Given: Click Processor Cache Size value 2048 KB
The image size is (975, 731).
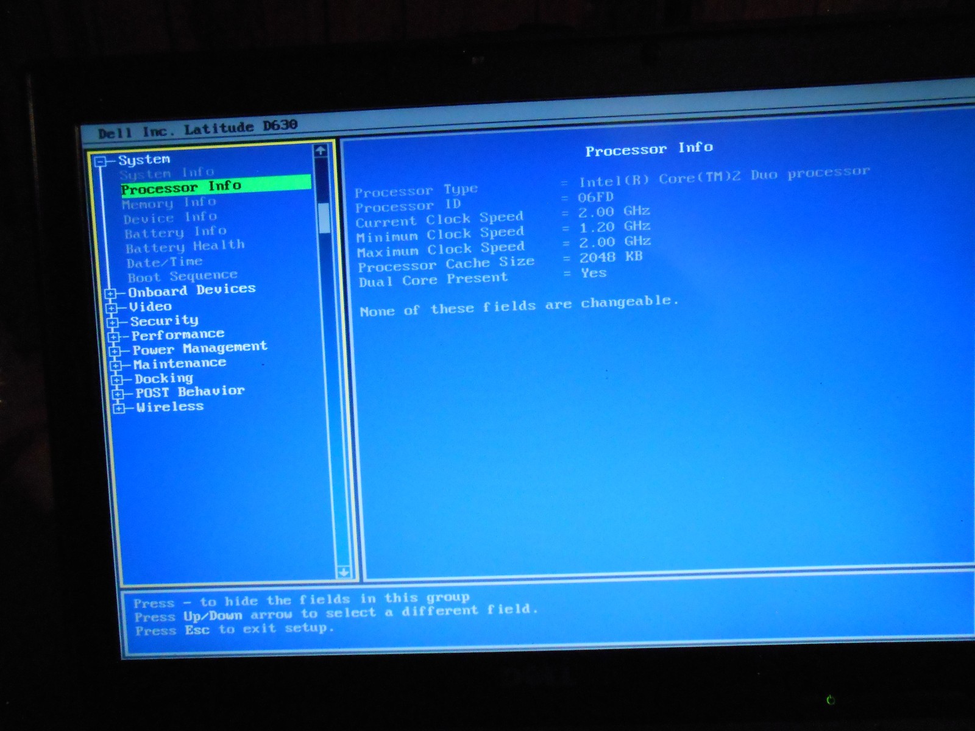Looking at the screenshot, I should (611, 256).
